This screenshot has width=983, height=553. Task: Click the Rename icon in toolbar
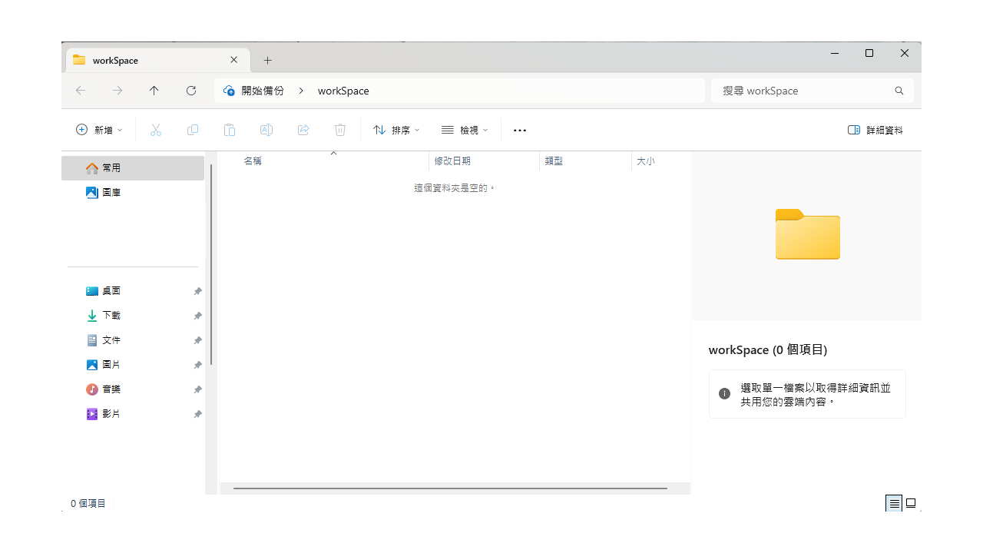[266, 131]
